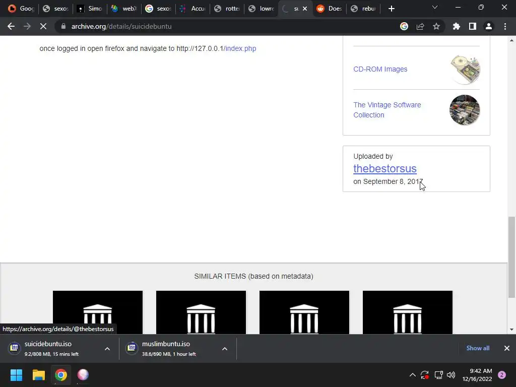
Task: Open uploader thebestorsus profile link
Action: tap(385, 168)
